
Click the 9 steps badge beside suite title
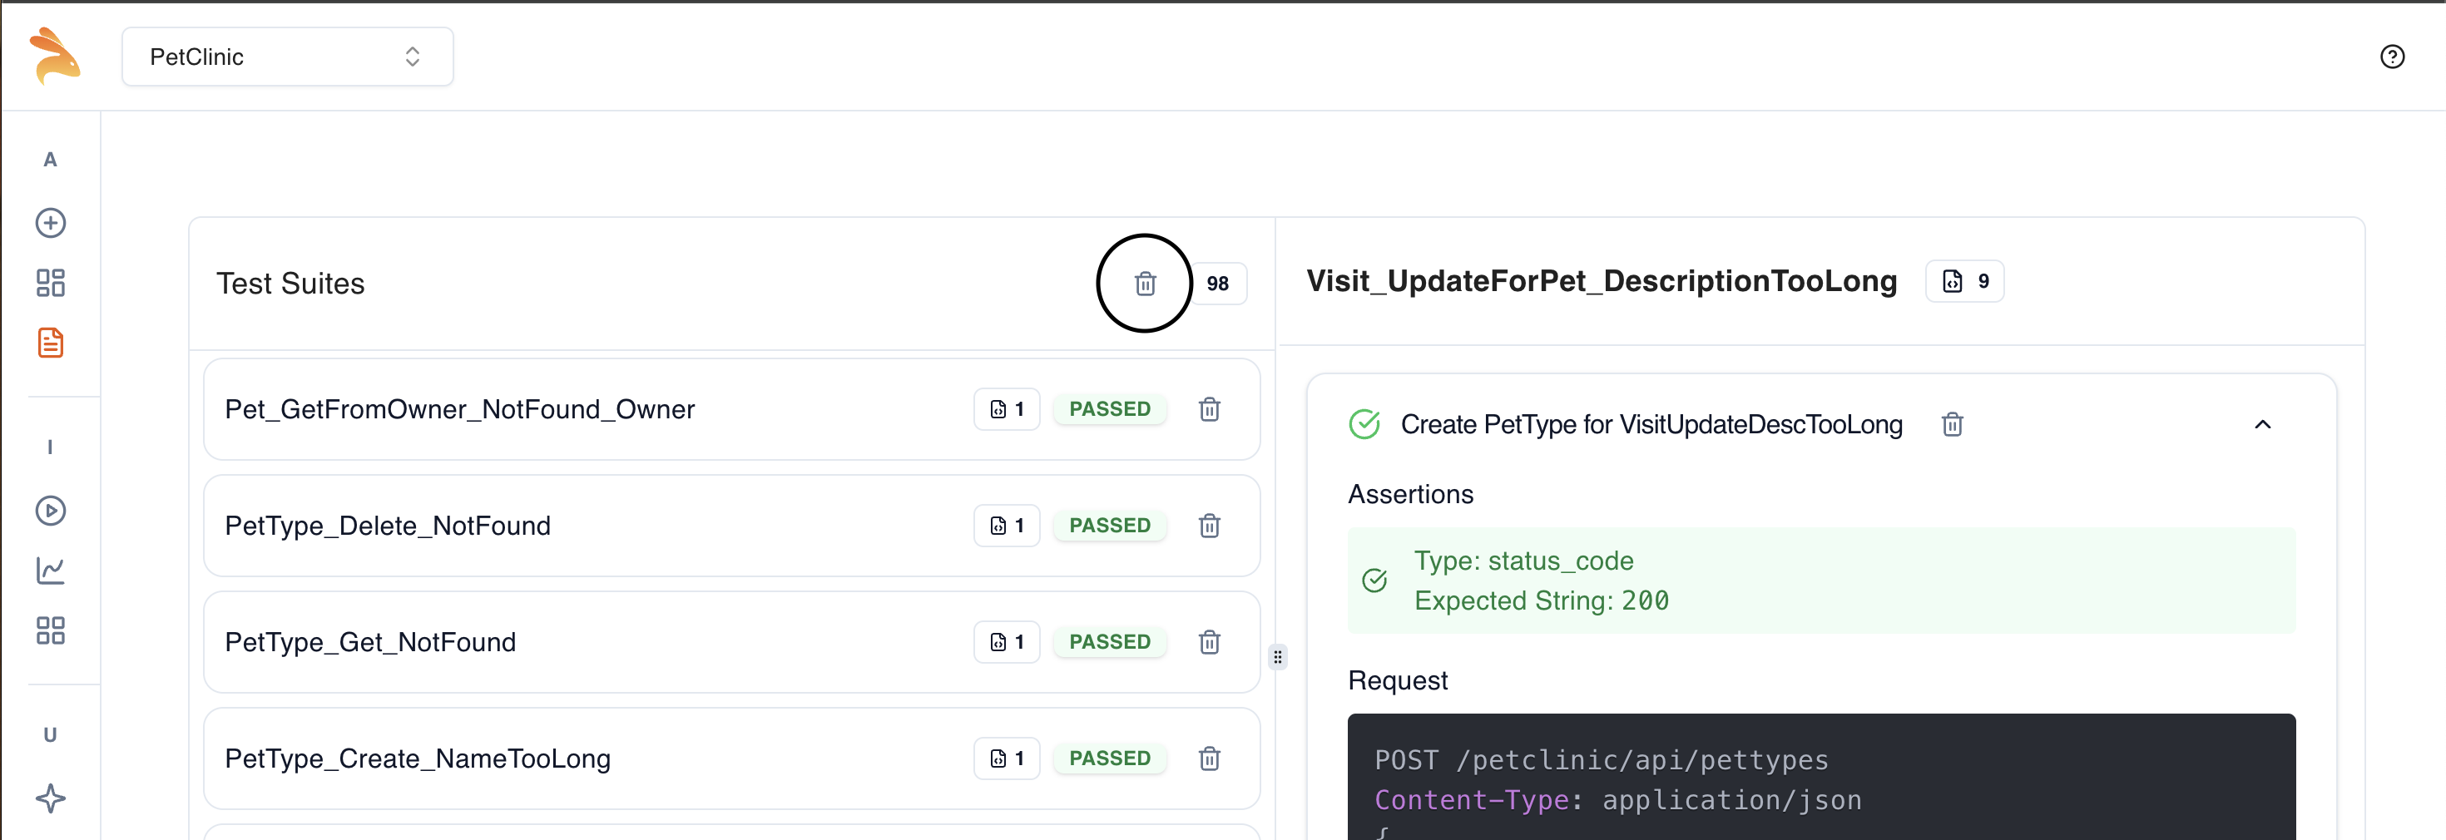(1963, 281)
